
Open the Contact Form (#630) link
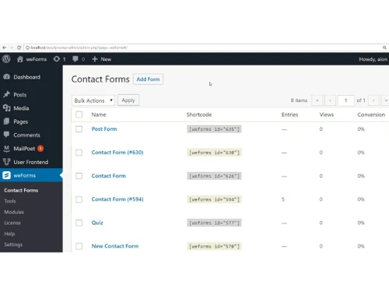click(x=117, y=153)
